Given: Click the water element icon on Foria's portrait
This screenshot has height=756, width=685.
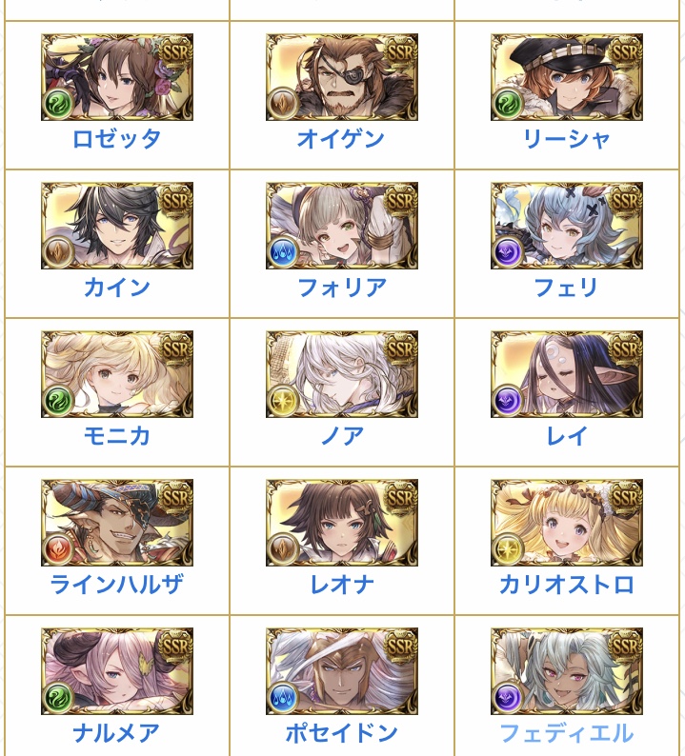Looking at the screenshot, I should (283, 251).
